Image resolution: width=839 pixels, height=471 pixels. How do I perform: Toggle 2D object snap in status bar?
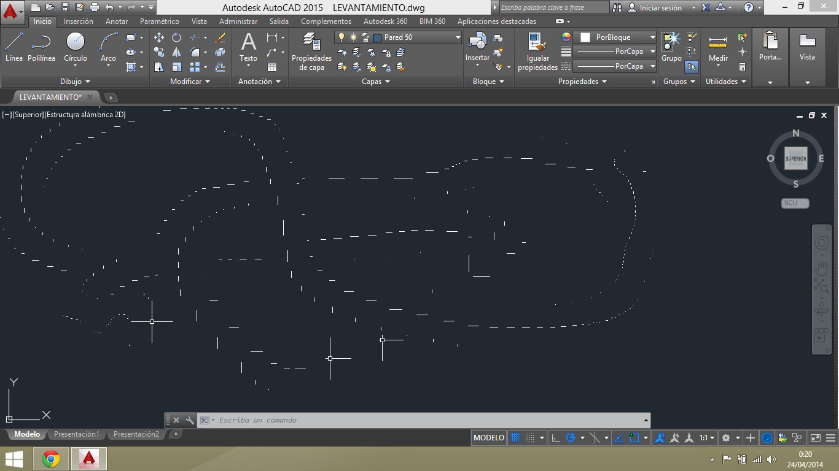[x=634, y=438]
